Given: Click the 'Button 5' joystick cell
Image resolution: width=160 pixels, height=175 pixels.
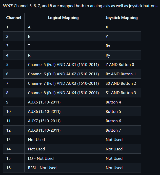Looking at the screenshot, I should click(x=113, y=112).
